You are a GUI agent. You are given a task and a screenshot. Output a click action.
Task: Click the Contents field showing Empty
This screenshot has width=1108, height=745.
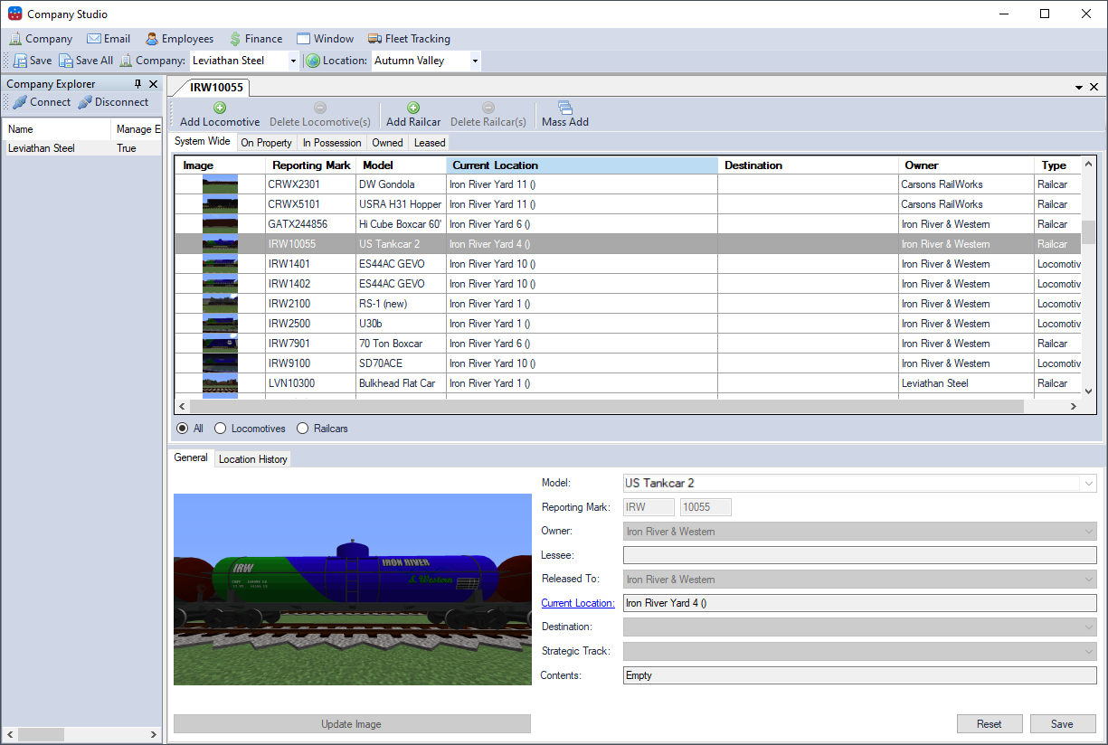[x=860, y=675]
